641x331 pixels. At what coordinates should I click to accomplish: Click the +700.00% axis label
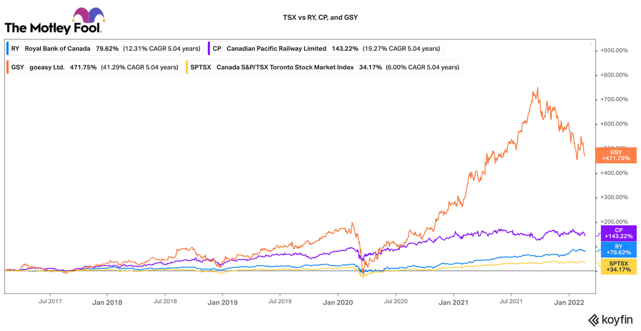click(x=614, y=99)
